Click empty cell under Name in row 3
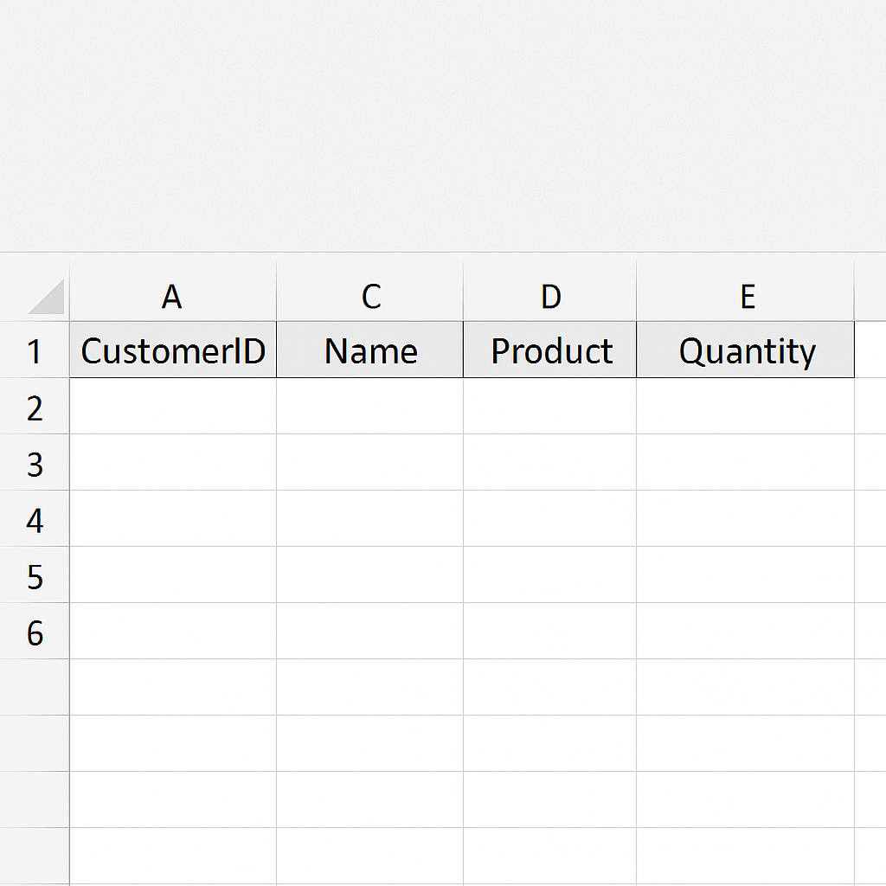The image size is (886, 886). [370, 462]
